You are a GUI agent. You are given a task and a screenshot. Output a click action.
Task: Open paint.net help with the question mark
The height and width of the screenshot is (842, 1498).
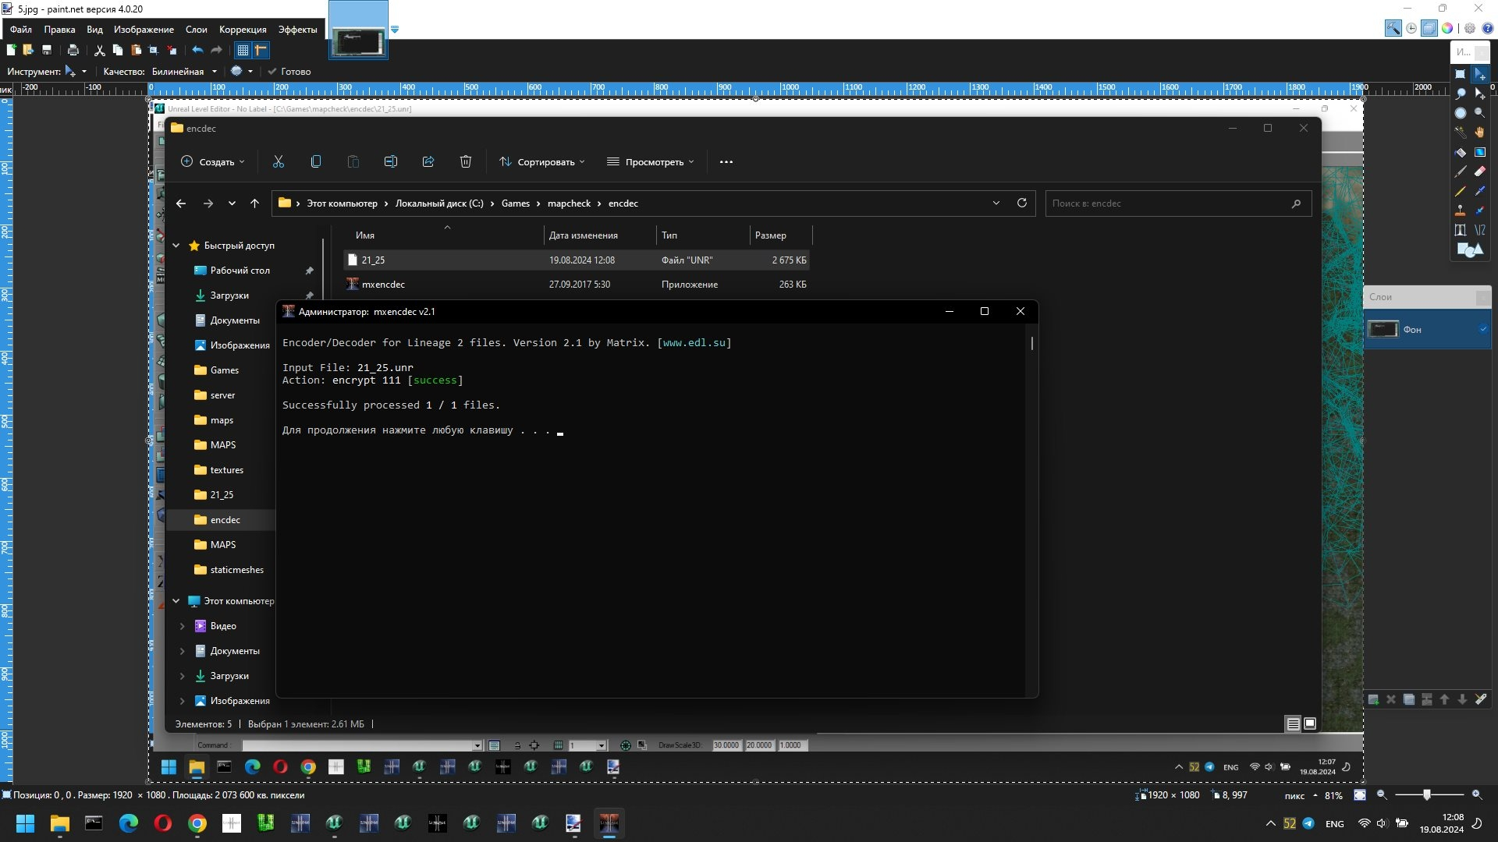1487,28
